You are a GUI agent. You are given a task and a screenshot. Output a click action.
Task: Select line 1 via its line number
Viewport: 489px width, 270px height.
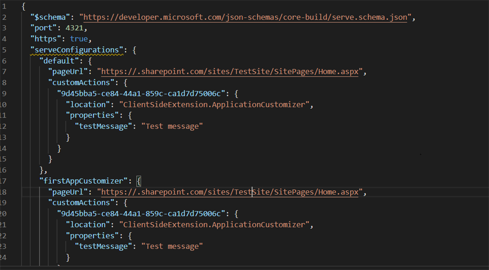[x=4, y=6]
